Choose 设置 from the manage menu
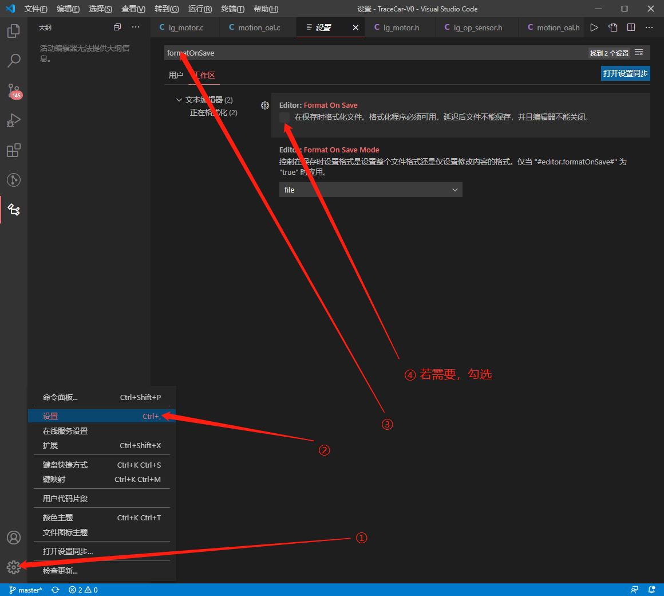Screen dimensions: 664x596 click(102, 416)
